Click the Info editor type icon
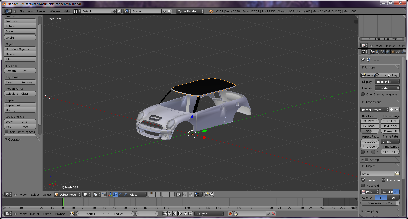 pos(8,11)
